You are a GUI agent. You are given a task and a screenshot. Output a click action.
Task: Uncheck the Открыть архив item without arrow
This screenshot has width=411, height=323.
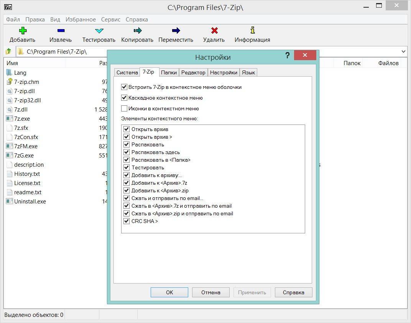click(x=127, y=129)
